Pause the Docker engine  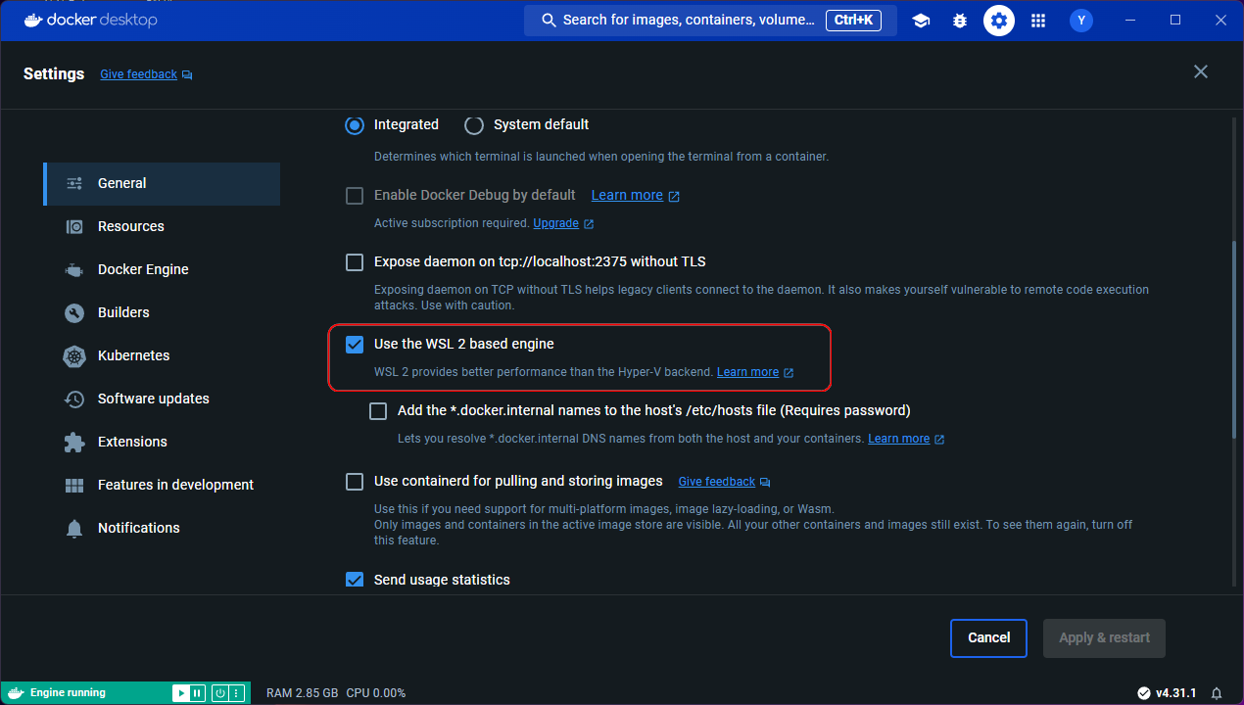point(197,693)
